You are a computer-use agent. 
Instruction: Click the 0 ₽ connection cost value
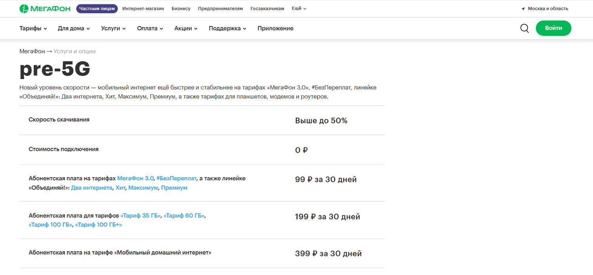[302, 150]
